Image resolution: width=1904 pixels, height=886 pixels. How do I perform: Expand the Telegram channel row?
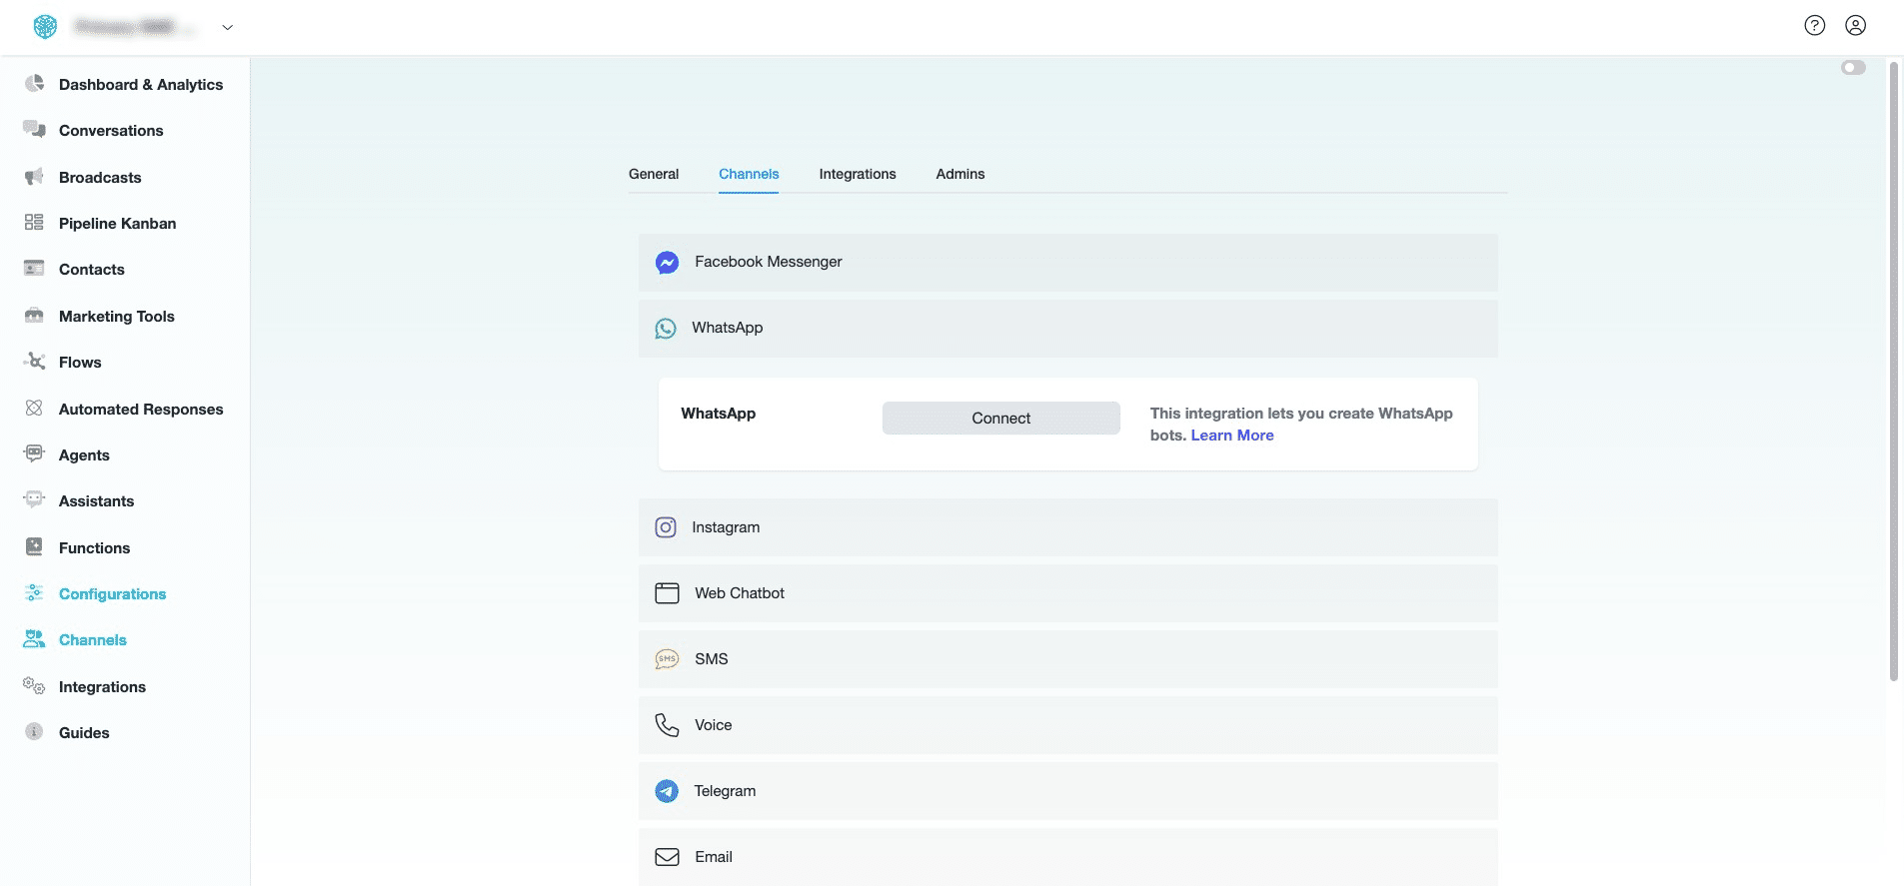[1067, 791]
